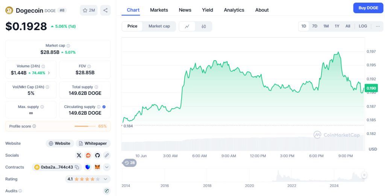Show info icon beside Volume (24h)

[x=43, y=66]
